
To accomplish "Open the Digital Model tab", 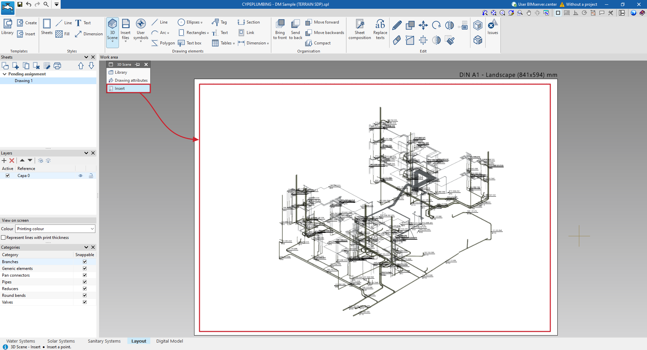I will tap(170, 341).
